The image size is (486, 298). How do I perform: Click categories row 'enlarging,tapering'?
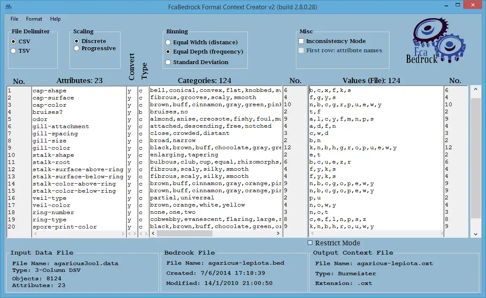pos(184,154)
